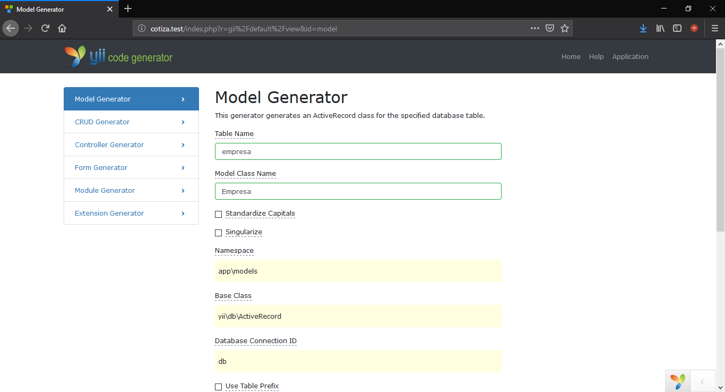
Task: Focus the Table Name input field
Action: [x=358, y=151]
